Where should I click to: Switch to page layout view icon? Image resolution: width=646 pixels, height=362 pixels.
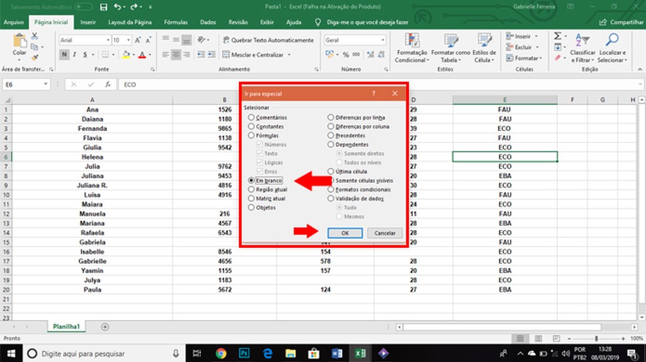tap(538, 338)
